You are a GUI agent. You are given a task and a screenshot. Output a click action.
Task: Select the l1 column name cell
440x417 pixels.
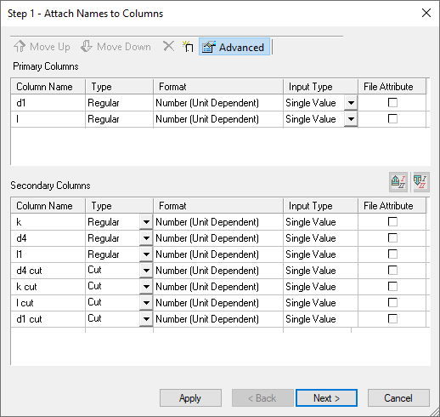48,254
